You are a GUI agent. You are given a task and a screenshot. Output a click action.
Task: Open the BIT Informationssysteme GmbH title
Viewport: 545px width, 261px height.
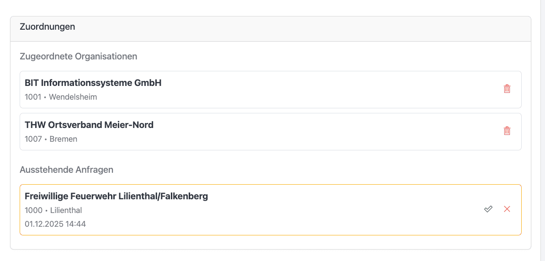click(x=93, y=83)
